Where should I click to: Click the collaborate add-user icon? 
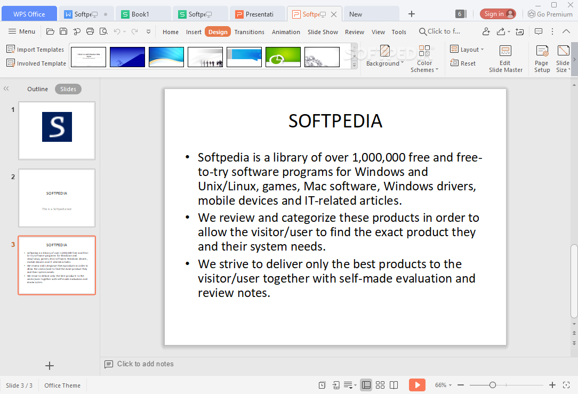click(486, 31)
